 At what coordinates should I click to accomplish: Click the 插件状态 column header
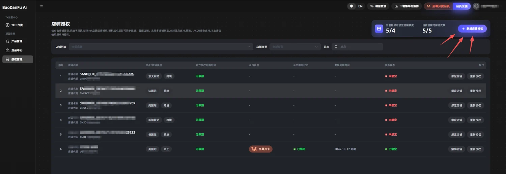(390, 65)
